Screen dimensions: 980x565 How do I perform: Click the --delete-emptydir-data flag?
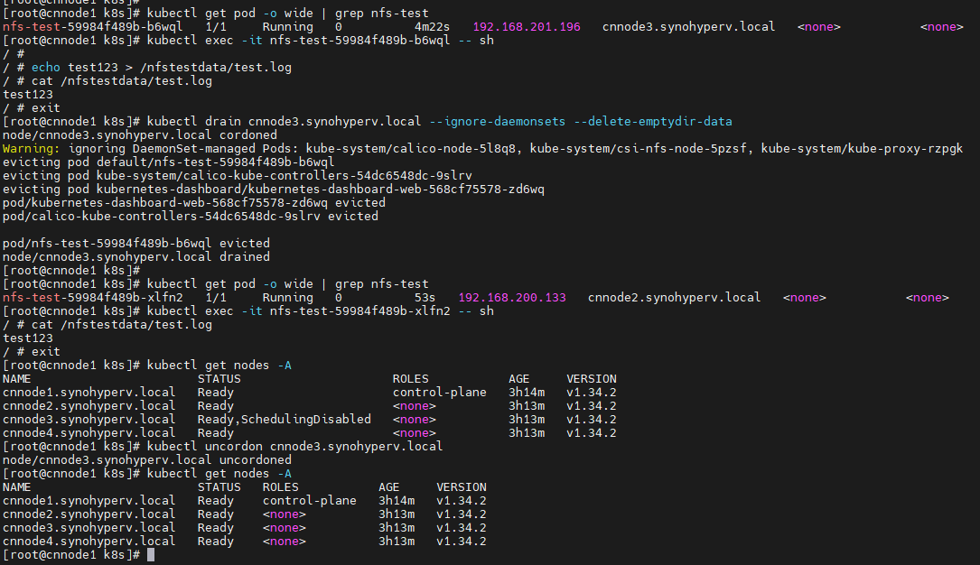[652, 122]
